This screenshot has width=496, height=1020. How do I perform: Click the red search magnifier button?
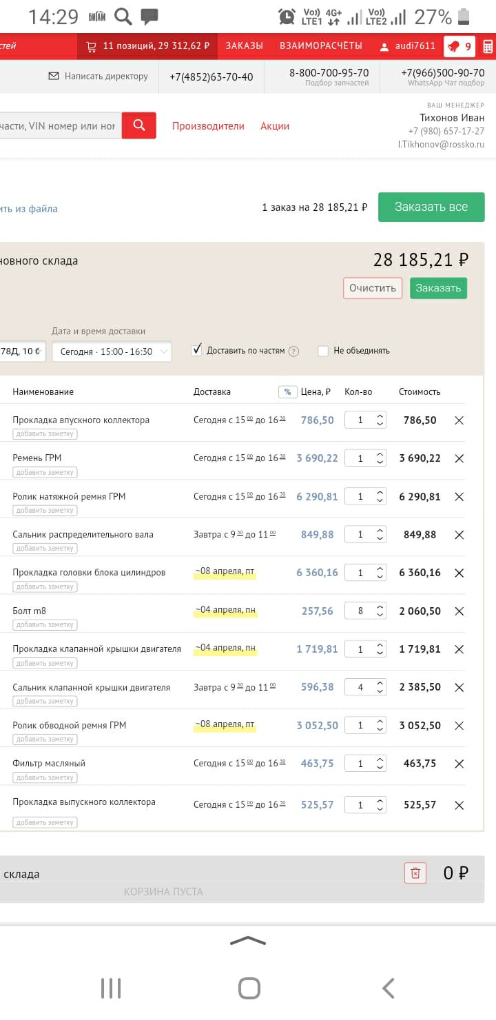(139, 125)
